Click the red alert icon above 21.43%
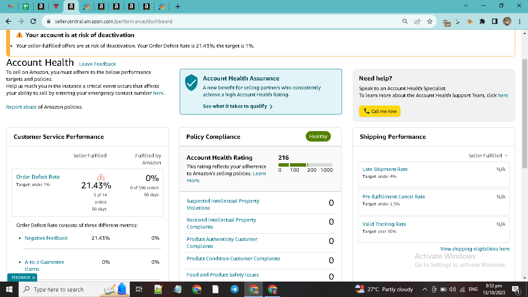Image resolution: width=528 pixels, height=297 pixels. tap(101, 177)
